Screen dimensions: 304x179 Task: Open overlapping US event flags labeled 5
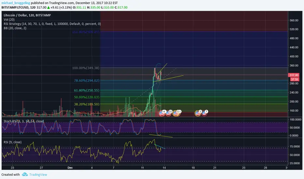176,113
